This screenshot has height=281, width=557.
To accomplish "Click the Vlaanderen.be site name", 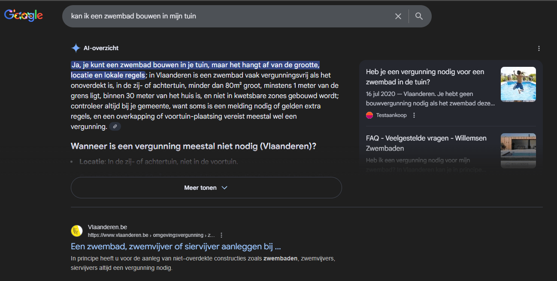I will point(108,227).
